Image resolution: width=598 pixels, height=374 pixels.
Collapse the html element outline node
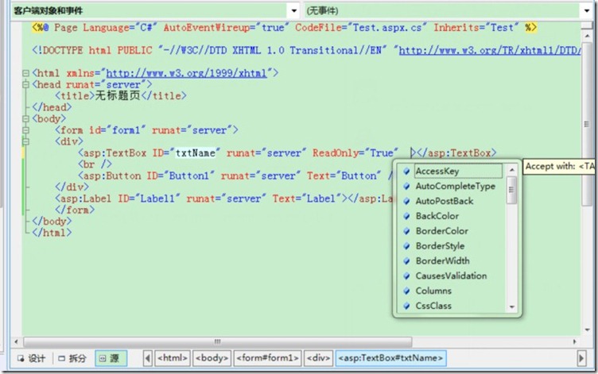[x=25, y=73]
